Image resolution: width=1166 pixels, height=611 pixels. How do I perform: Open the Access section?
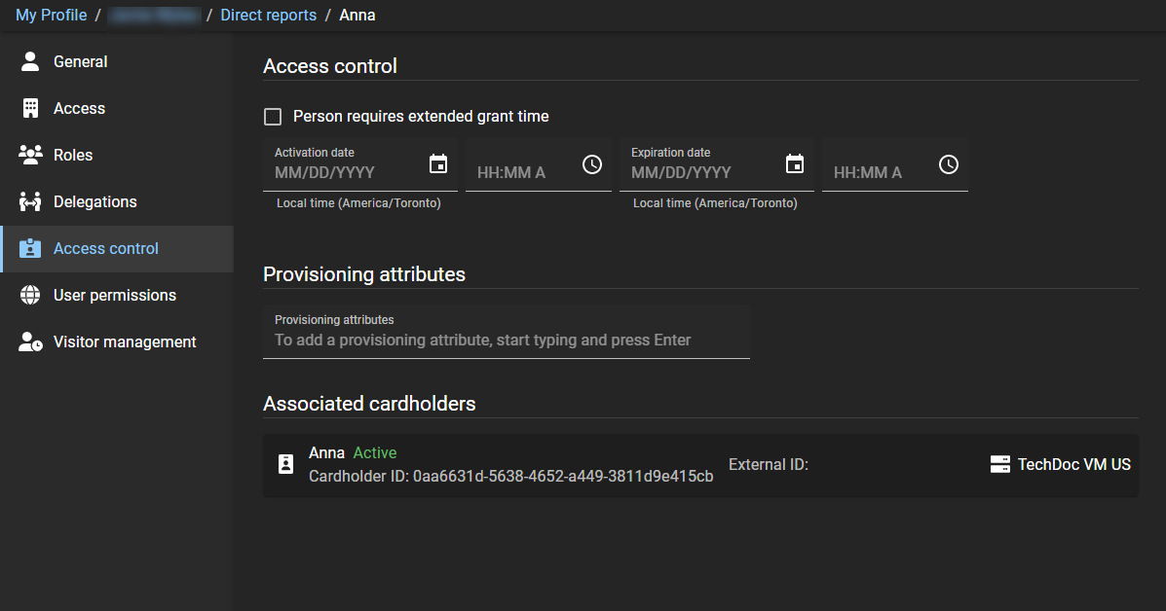118,108
